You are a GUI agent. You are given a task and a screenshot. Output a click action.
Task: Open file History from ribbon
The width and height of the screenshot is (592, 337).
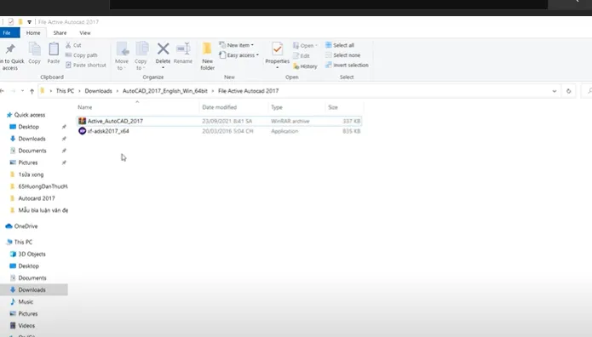click(x=305, y=66)
